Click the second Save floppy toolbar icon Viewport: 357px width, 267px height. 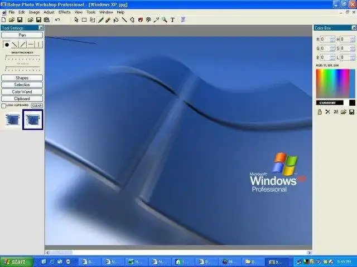(x=38, y=20)
